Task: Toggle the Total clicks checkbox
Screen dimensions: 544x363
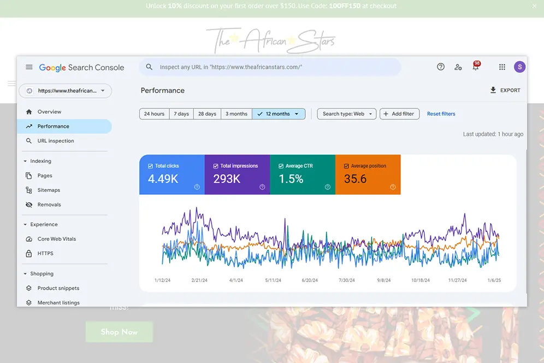Action: 150,166
